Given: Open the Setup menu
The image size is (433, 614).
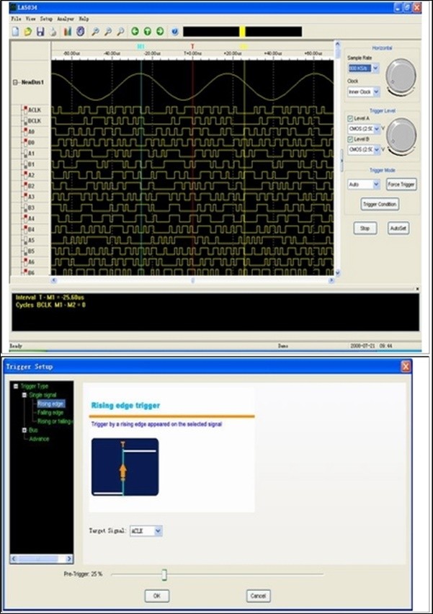Looking at the screenshot, I should [x=46, y=17].
